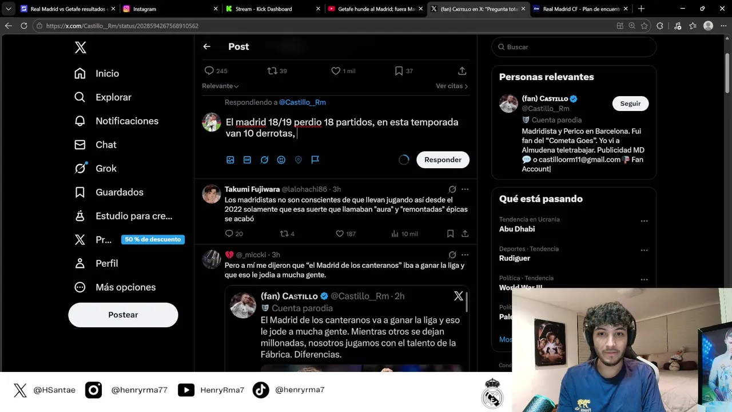Open Estudio para creadores in sidebar
732x412 pixels.
124,216
